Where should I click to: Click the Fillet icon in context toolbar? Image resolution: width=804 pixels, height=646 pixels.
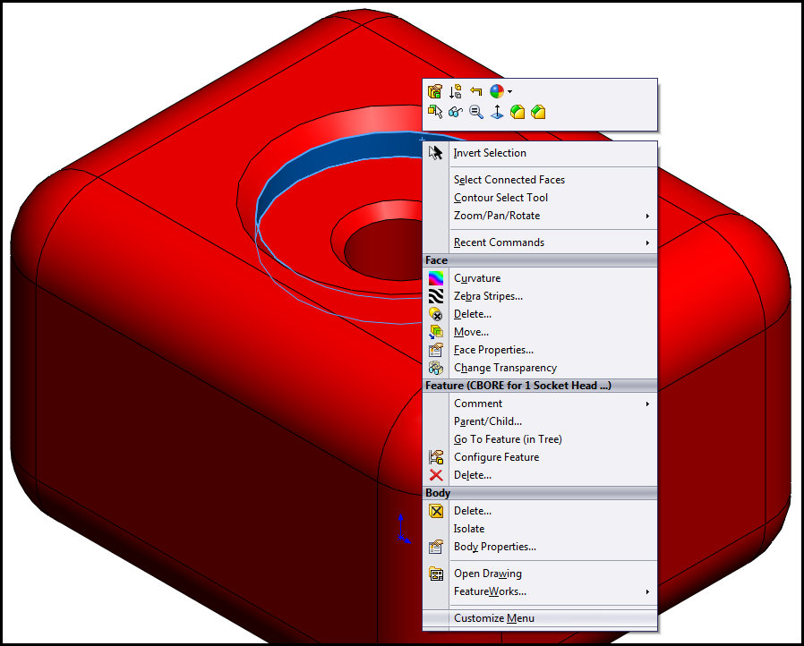click(x=517, y=112)
